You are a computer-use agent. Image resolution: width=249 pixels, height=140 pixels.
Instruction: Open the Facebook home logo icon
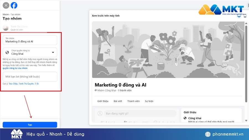14,6
